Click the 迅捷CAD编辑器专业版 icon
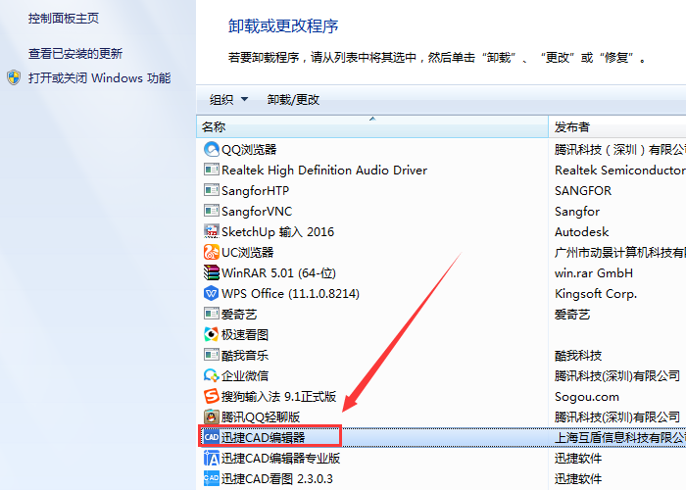Viewport: 686px width, 490px height. [x=212, y=458]
